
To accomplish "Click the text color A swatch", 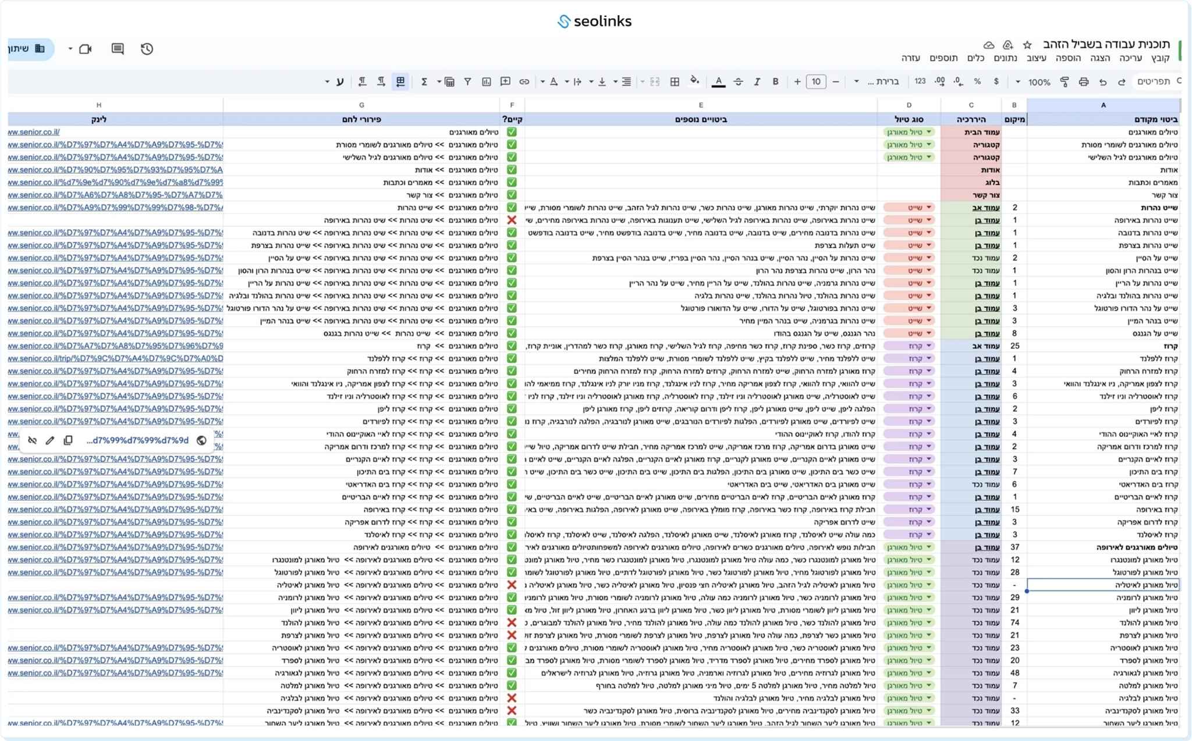I will (x=719, y=82).
